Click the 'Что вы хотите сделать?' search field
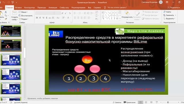This screenshot has width=184, height=104. pos(117,8)
